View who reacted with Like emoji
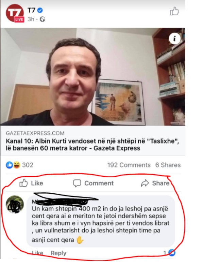203x265 pixels. click(10, 165)
